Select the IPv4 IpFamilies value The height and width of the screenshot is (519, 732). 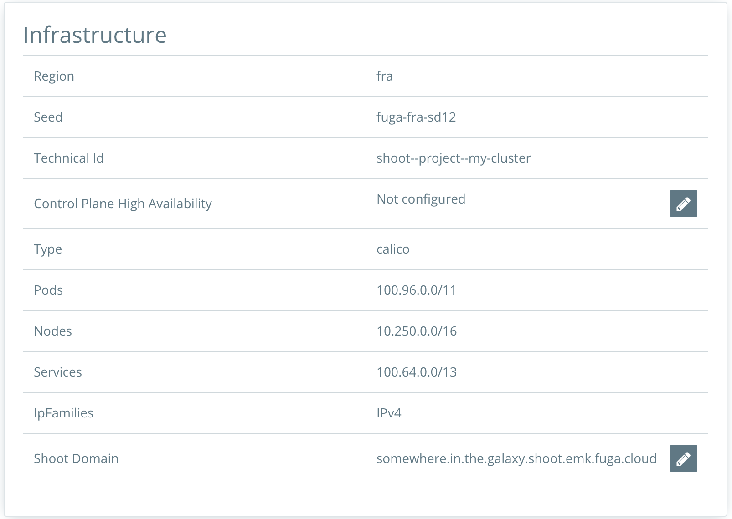pyautogui.click(x=389, y=413)
